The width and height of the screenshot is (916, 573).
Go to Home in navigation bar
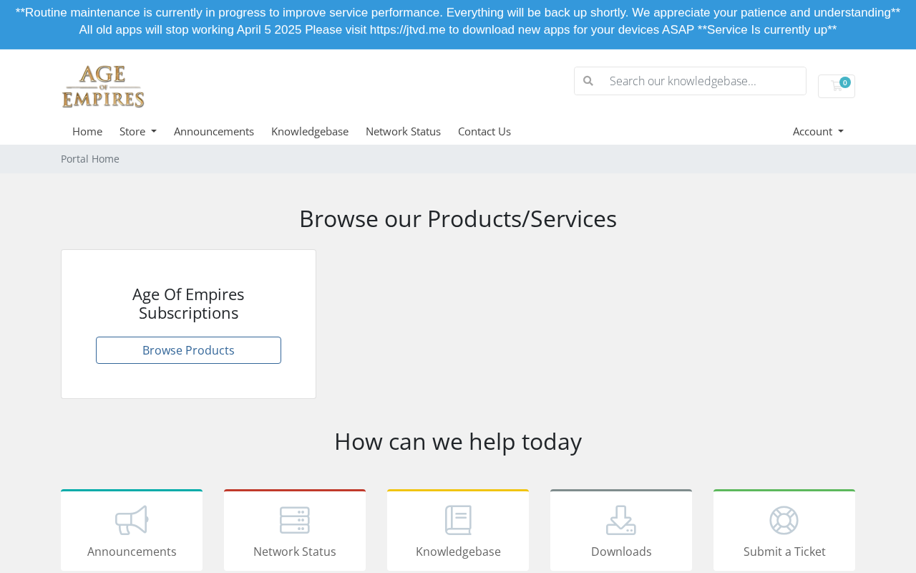click(87, 131)
